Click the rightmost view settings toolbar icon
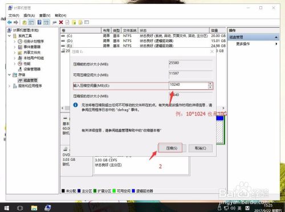Image resolution: width=285 pixels, height=212 pixels. point(87,22)
